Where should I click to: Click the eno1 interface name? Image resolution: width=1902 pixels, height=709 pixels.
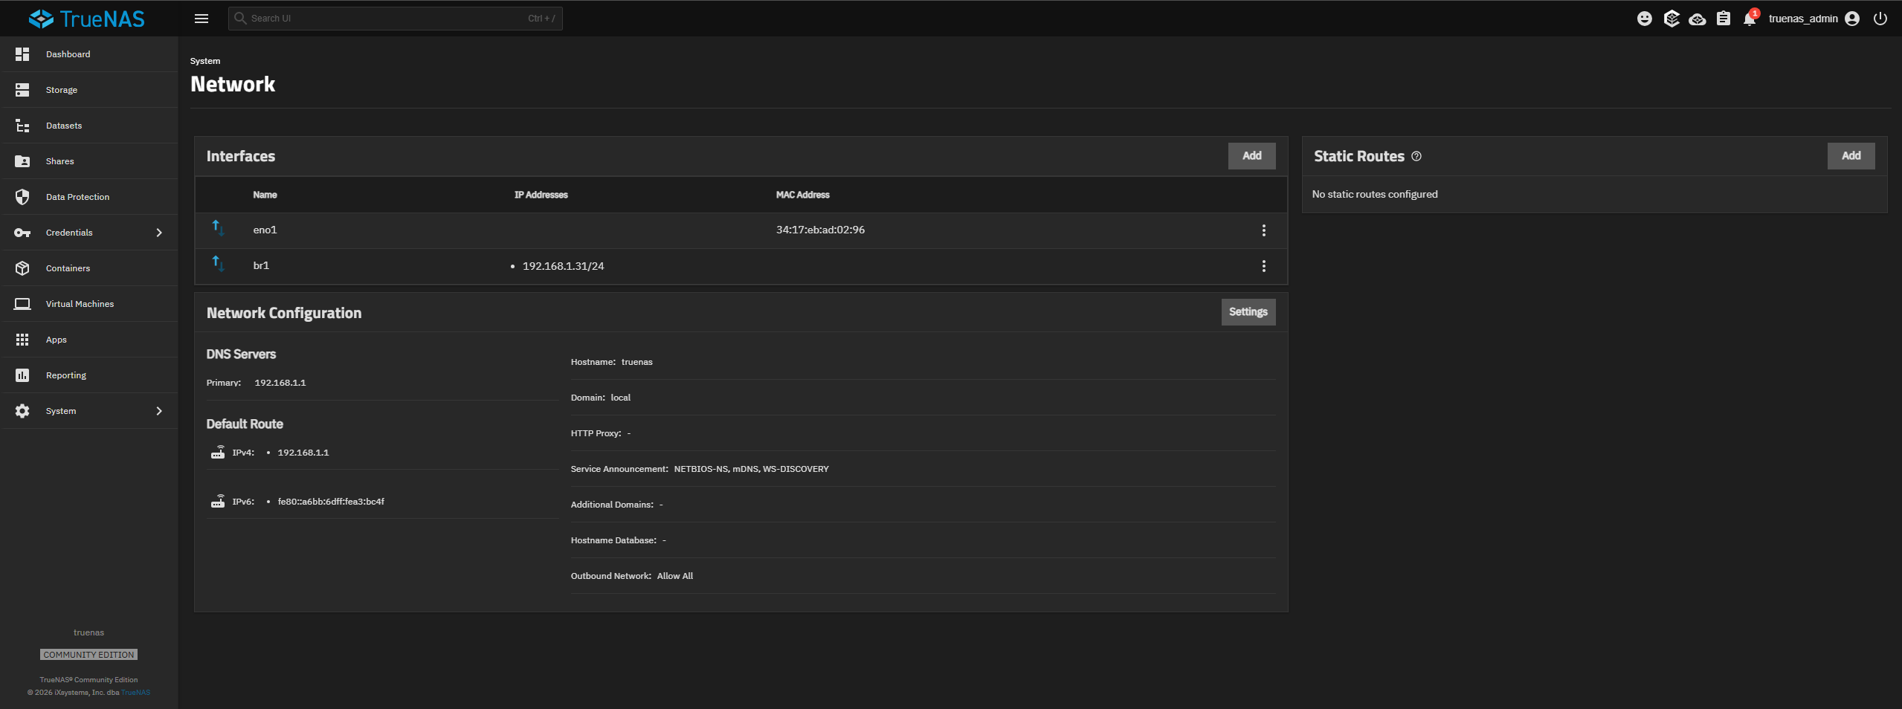pos(265,230)
